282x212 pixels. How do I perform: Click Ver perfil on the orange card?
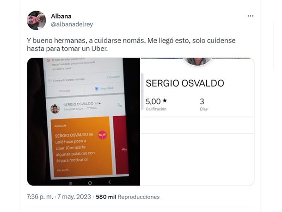coord(63,170)
